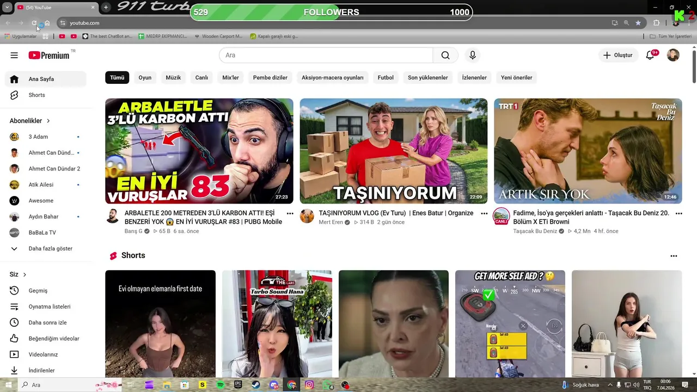Open Aydın Bahar subscription channel
697x392 pixels.
pyautogui.click(x=46, y=217)
